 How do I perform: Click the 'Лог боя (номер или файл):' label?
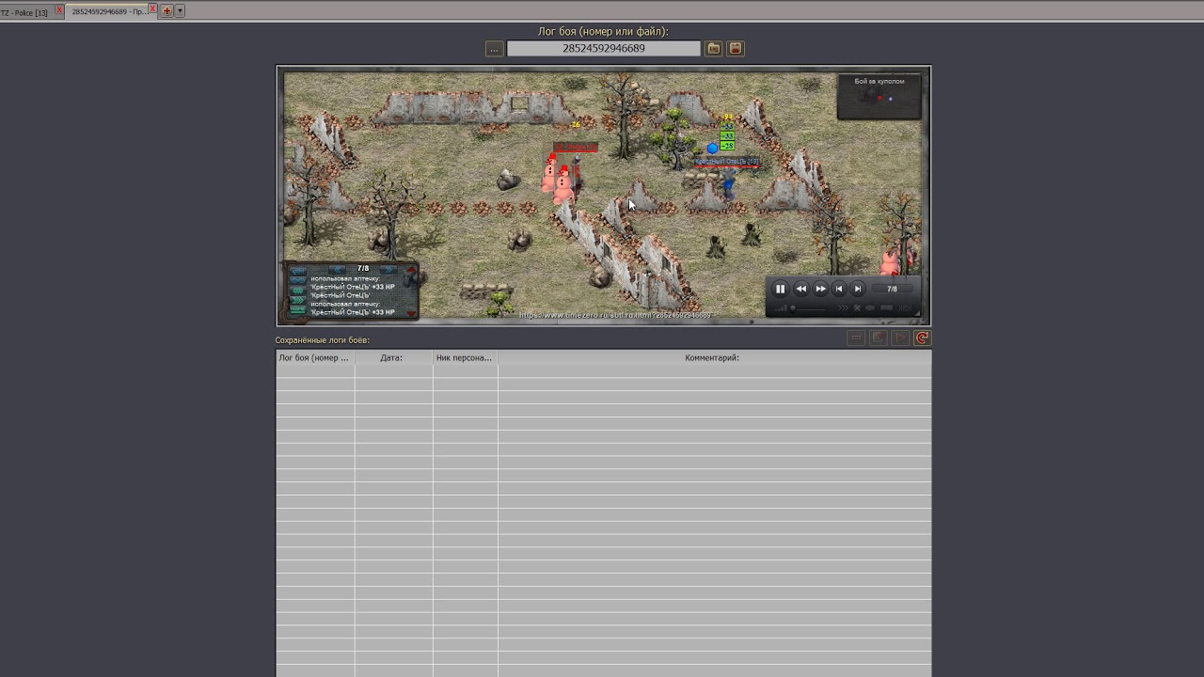(x=603, y=31)
